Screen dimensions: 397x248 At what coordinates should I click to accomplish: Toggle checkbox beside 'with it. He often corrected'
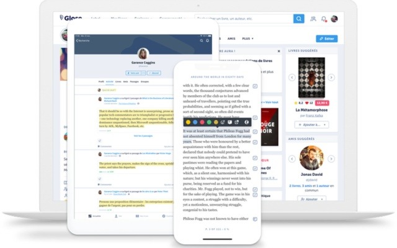[x=255, y=86]
